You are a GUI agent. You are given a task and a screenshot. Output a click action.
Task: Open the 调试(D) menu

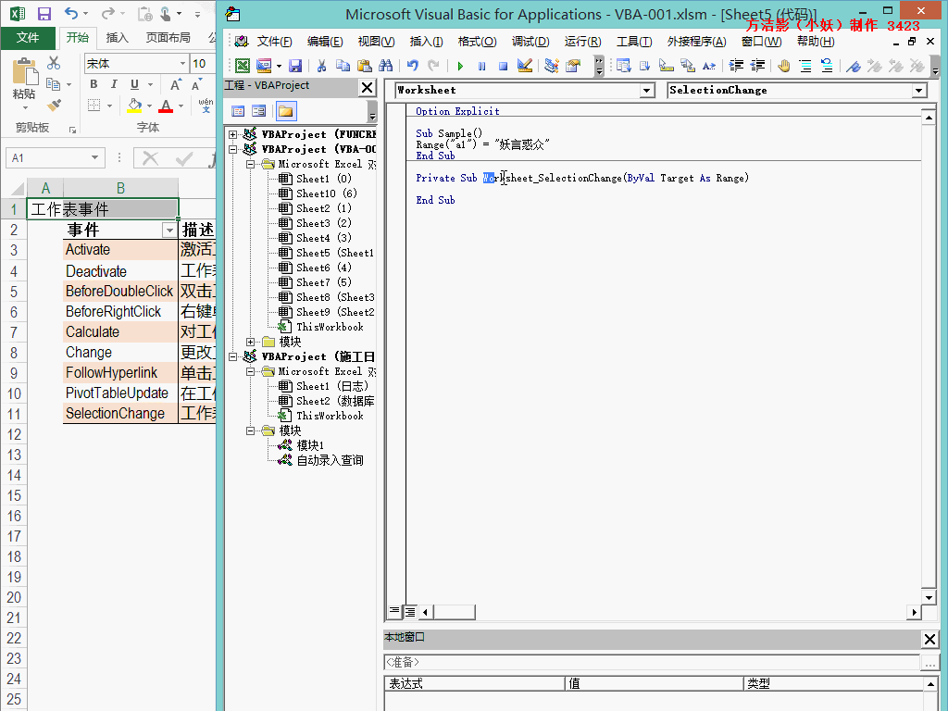[x=530, y=41]
